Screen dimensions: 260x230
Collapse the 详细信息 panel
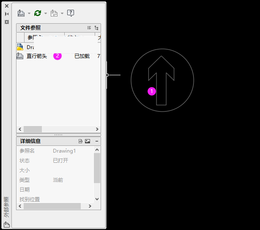pyautogui.click(x=97, y=141)
